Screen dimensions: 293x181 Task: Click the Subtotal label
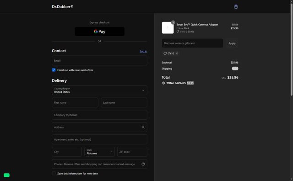point(167,63)
